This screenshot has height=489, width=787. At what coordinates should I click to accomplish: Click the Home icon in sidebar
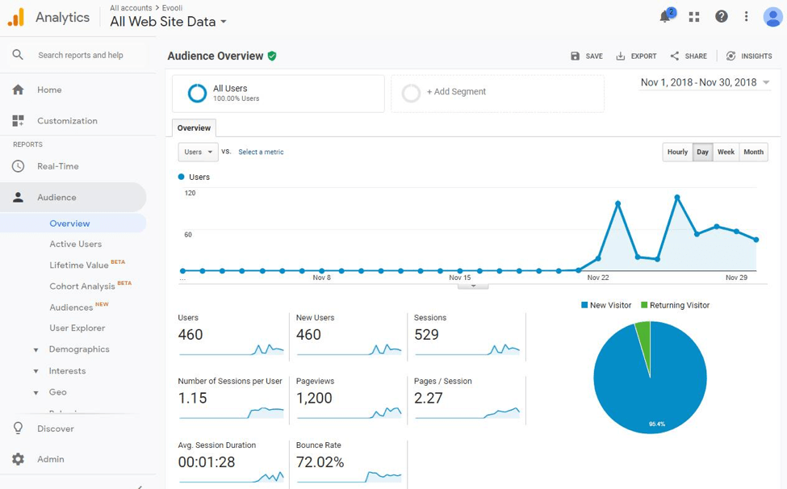(18, 90)
